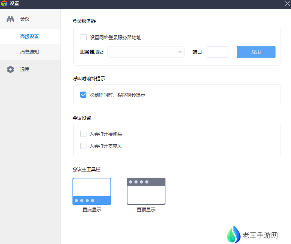Select the 高级设置 menu item
This screenshot has width=291, height=244.
click(30, 36)
